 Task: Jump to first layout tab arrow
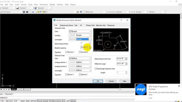(x=1, y=89)
